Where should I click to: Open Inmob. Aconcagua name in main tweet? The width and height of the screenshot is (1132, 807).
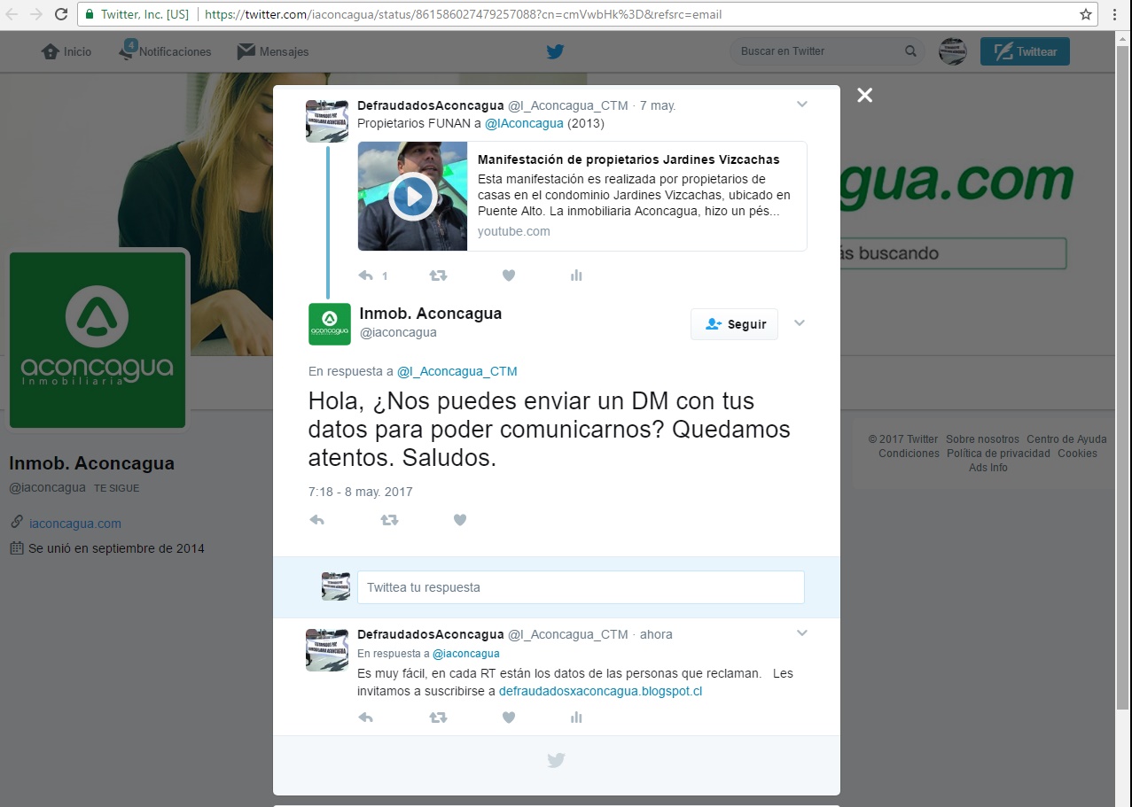pyautogui.click(x=431, y=314)
